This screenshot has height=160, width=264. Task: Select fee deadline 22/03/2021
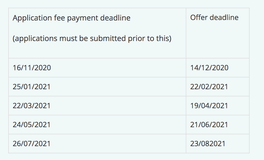(x=31, y=106)
